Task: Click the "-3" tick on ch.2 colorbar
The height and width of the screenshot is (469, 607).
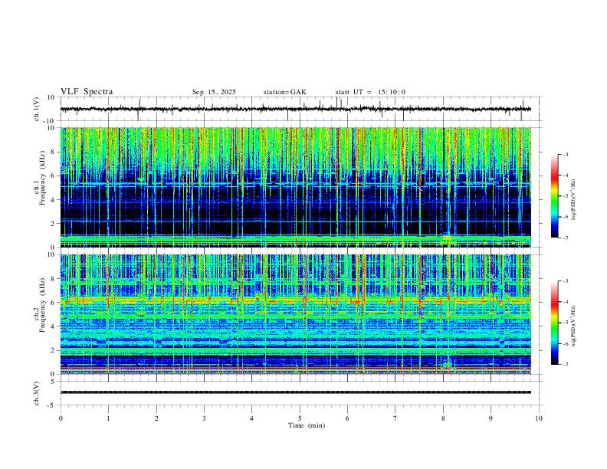Action: [x=565, y=281]
